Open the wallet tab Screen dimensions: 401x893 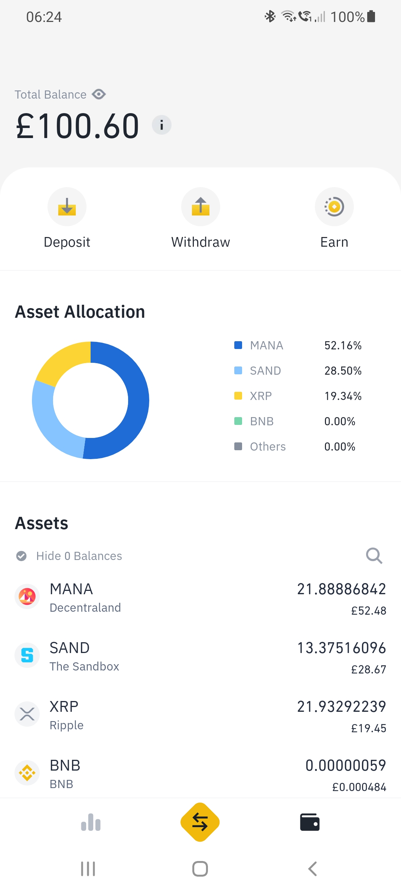310,822
